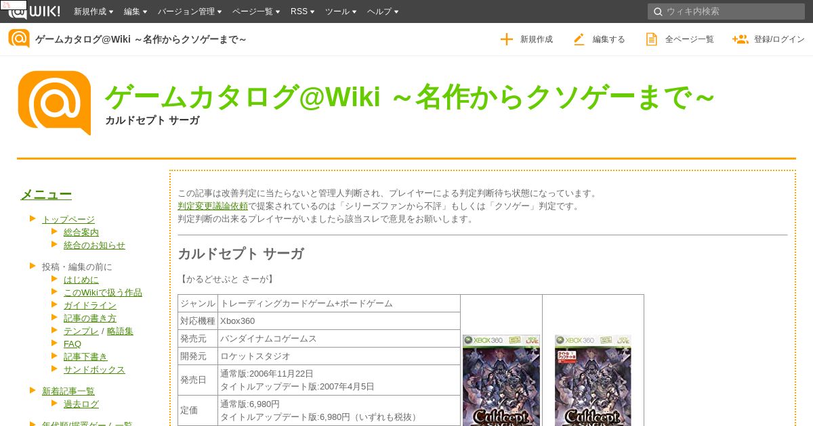
Task: Open the ヘルプ dropdown menu
Action: (382, 11)
